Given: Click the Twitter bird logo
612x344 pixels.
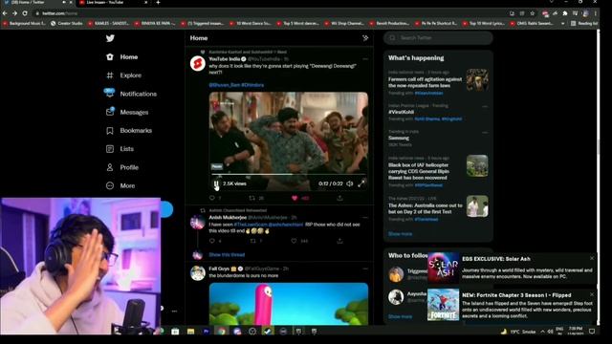Looking at the screenshot, I should click(110, 38).
